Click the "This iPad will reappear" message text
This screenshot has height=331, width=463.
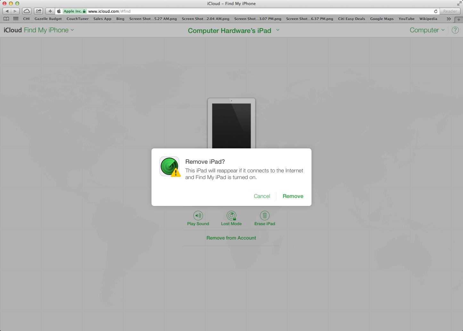pos(244,174)
